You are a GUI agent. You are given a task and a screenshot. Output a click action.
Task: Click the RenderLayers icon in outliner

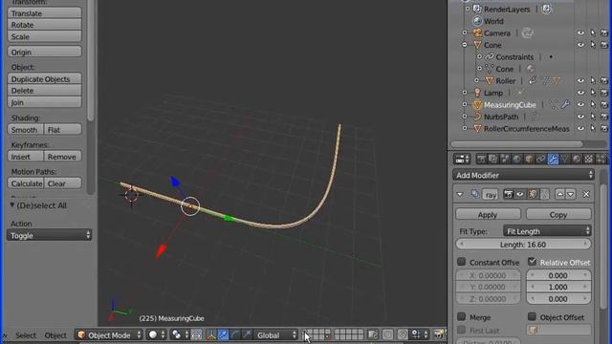point(477,9)
